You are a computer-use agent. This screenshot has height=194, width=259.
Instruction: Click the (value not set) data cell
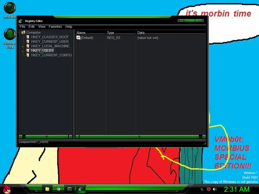coord(148,38)
